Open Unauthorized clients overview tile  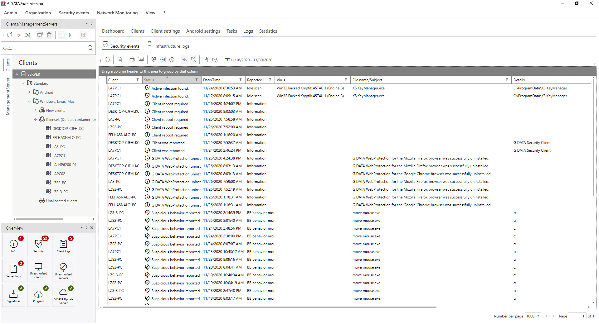coord(39,270)
